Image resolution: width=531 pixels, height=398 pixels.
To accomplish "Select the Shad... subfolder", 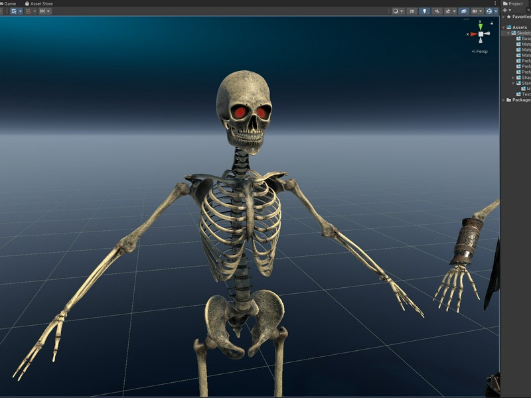I will pos(524,78).
